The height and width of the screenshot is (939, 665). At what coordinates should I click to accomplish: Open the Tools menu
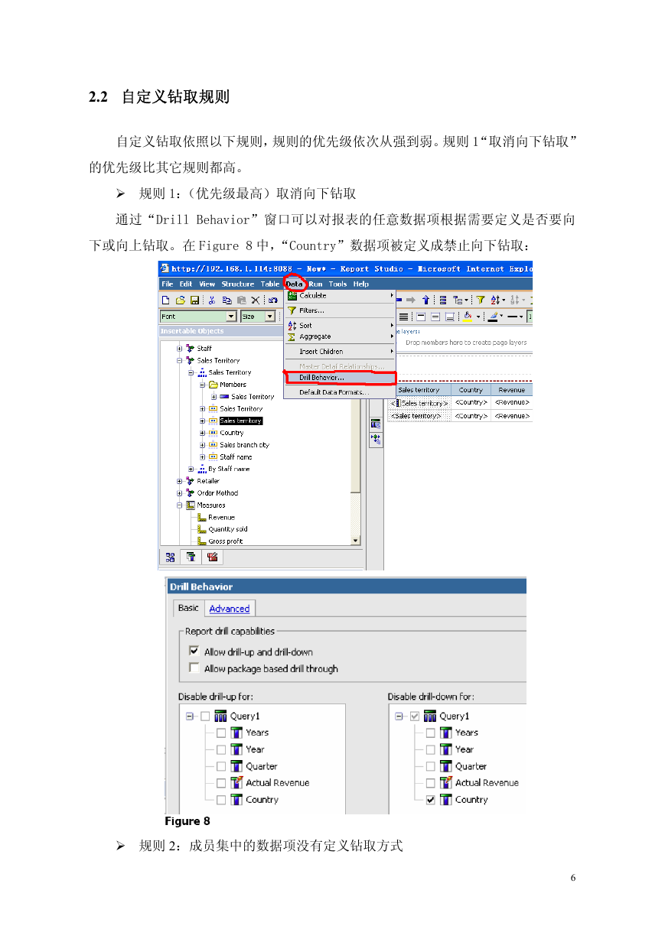[337, 284]
